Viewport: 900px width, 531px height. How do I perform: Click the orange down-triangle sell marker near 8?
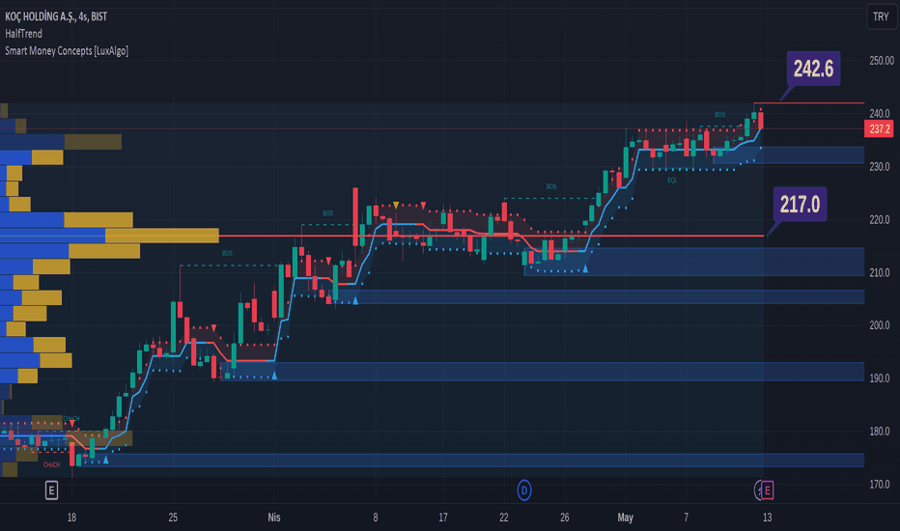tap(396, 205)
